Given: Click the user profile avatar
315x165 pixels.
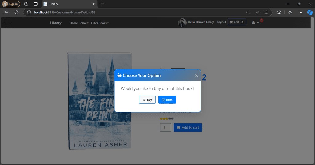Looking at the screenshot, I should pos(182,23).
